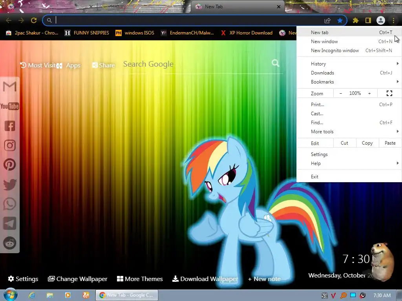Expand the Help submenu
This screenshot has width=402, height=301.
click(x=349, y=163)
